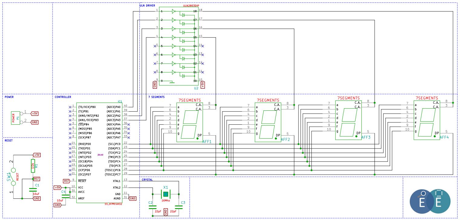This screenshot has width=460, height=220.
Task: Select the C4 capacitor symbol
Action: (x=65, y=196)
